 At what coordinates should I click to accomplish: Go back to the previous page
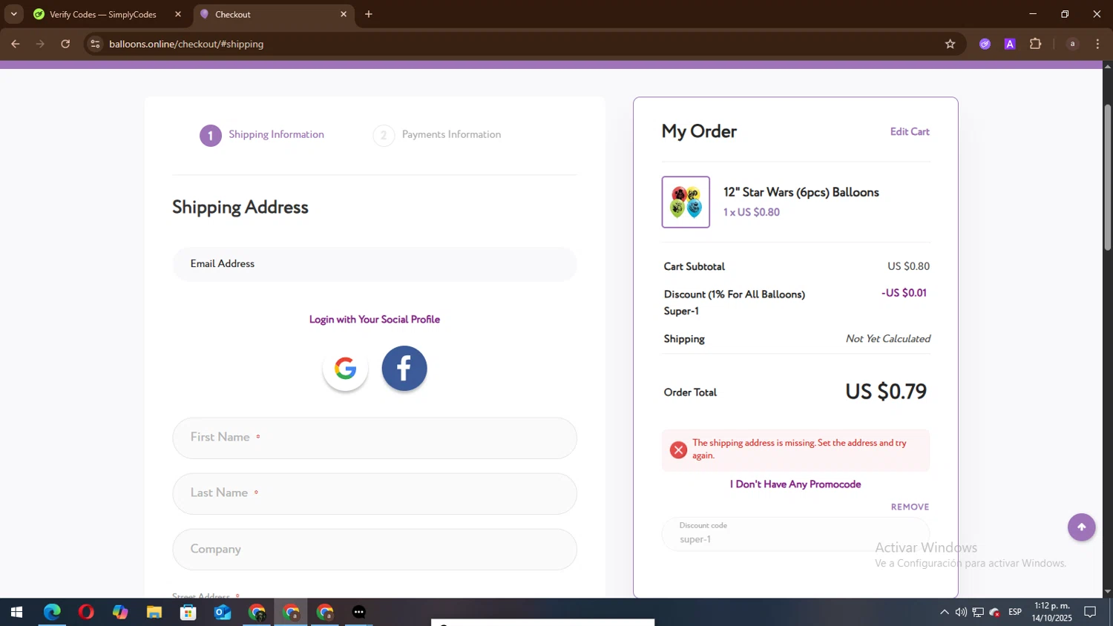pos(16,44)
